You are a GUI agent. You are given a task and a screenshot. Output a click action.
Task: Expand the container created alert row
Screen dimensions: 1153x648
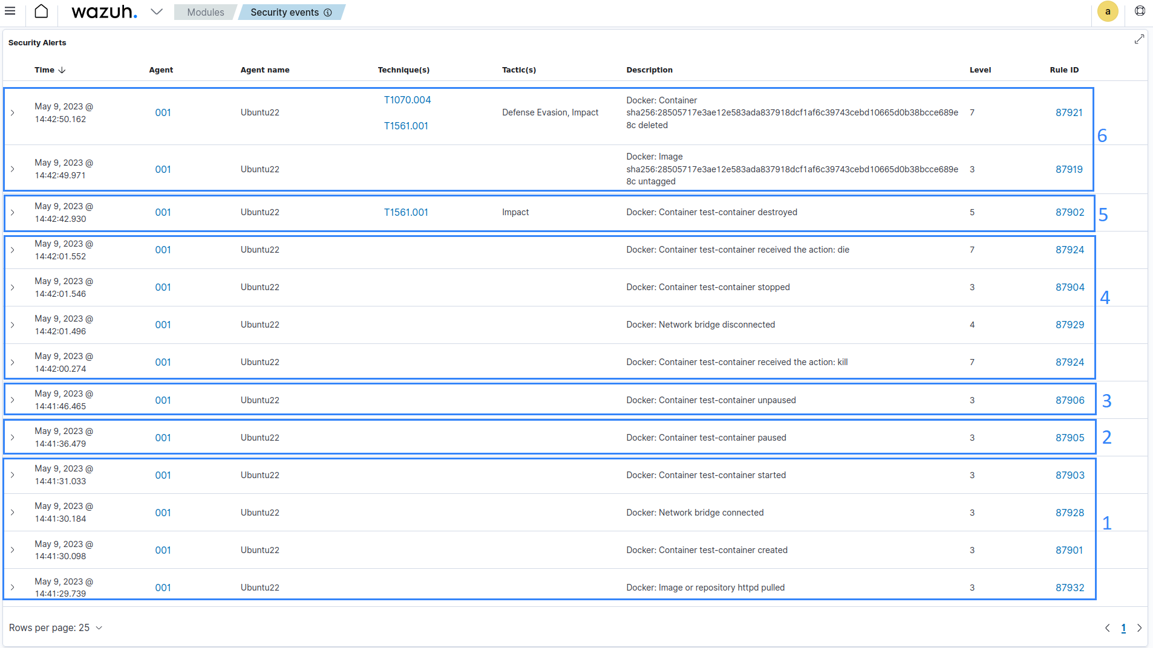(12, 550)
